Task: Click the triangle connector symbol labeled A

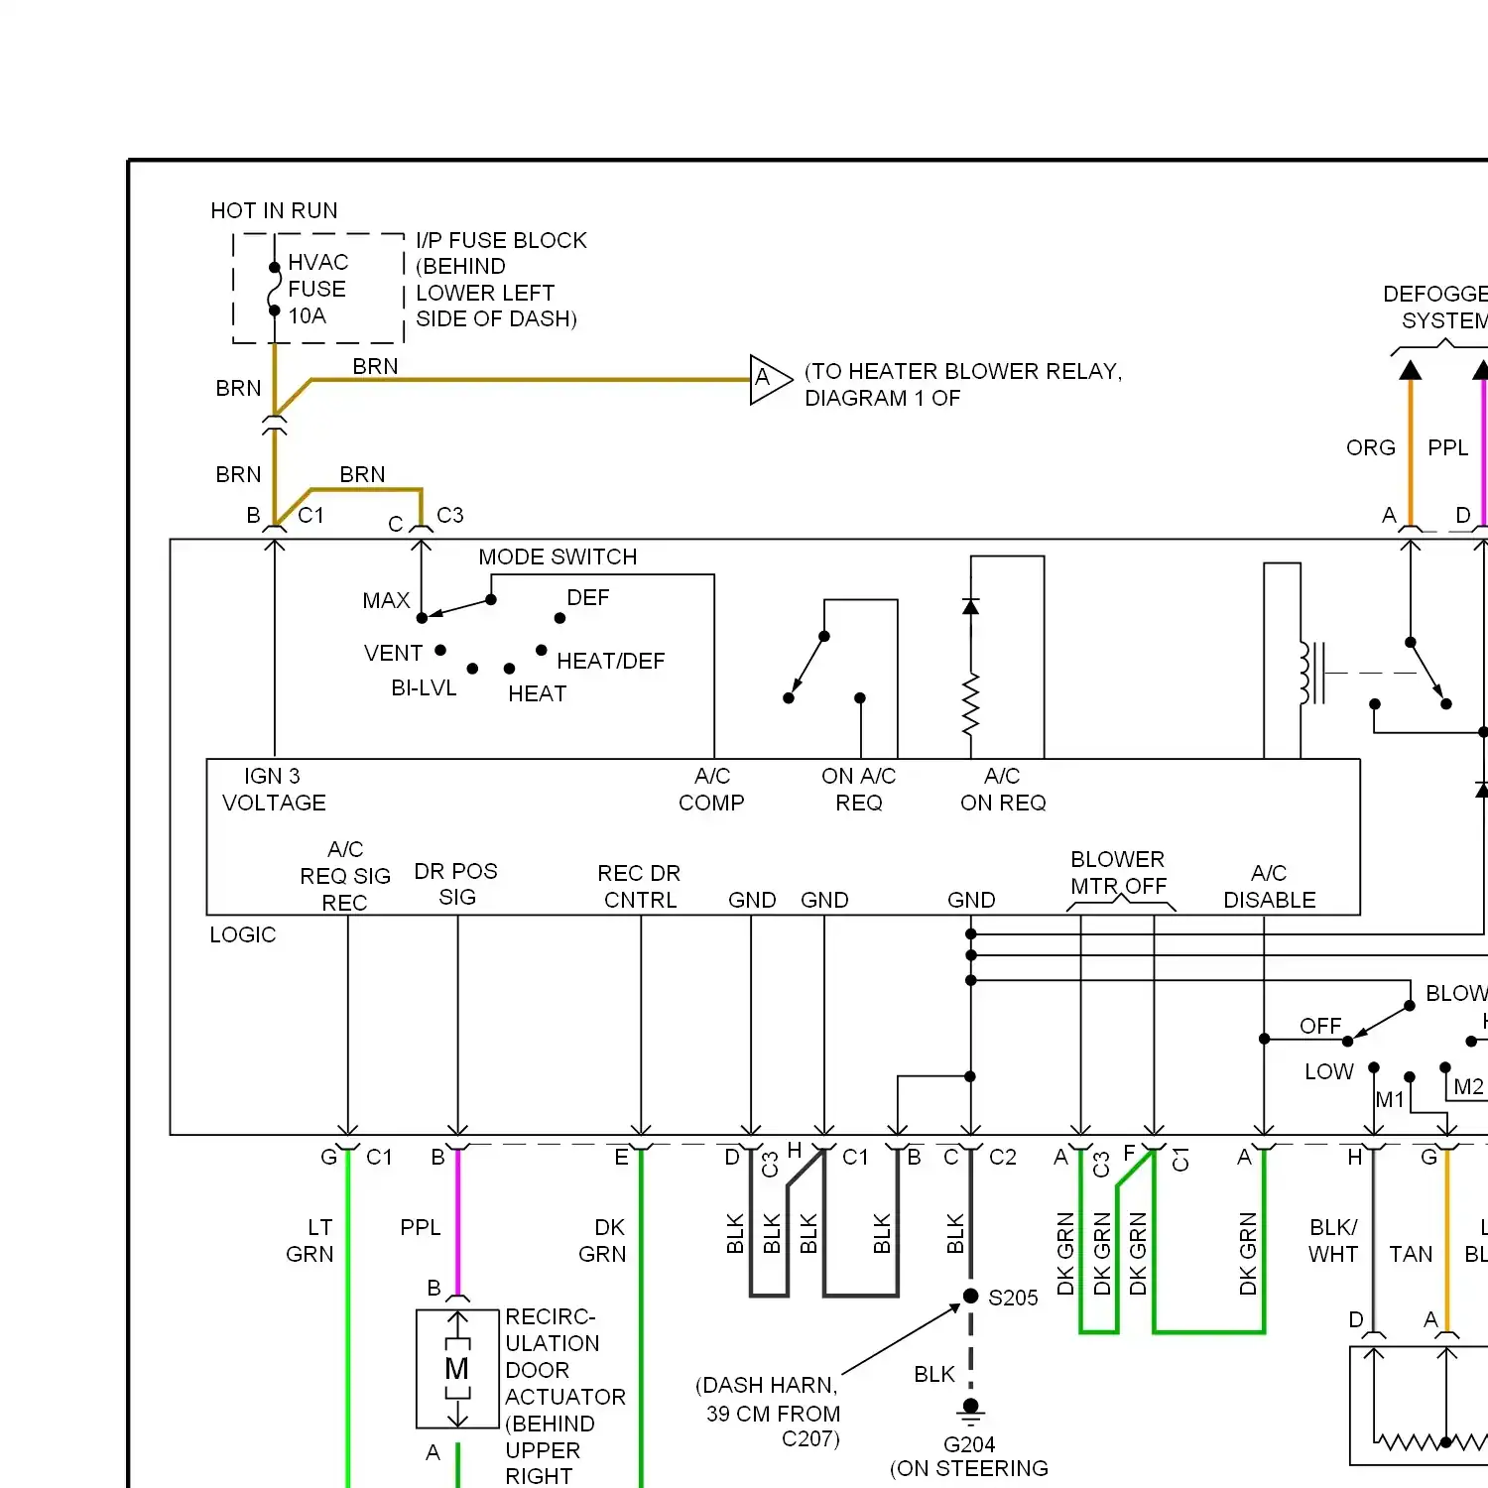Action: tap(771, 380)
